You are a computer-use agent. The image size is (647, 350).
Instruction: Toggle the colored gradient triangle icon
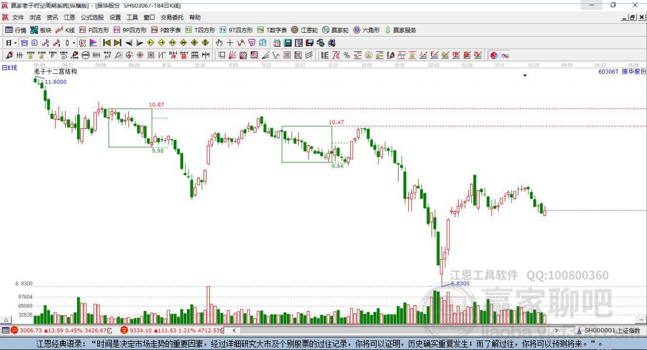94,42
